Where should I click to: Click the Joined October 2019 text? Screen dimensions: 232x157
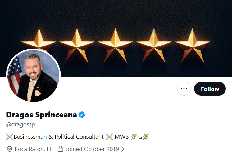[92, 149]
